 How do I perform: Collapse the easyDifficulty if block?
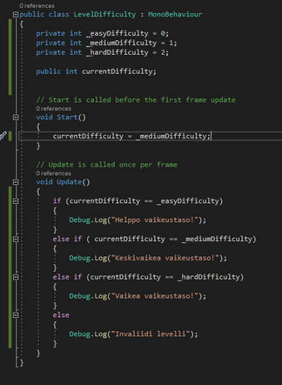tap(16, 201)
